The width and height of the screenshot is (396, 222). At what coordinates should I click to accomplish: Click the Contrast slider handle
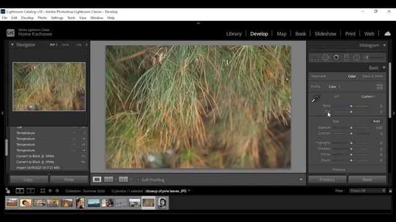pyautogui.click(x=351, y=133)
